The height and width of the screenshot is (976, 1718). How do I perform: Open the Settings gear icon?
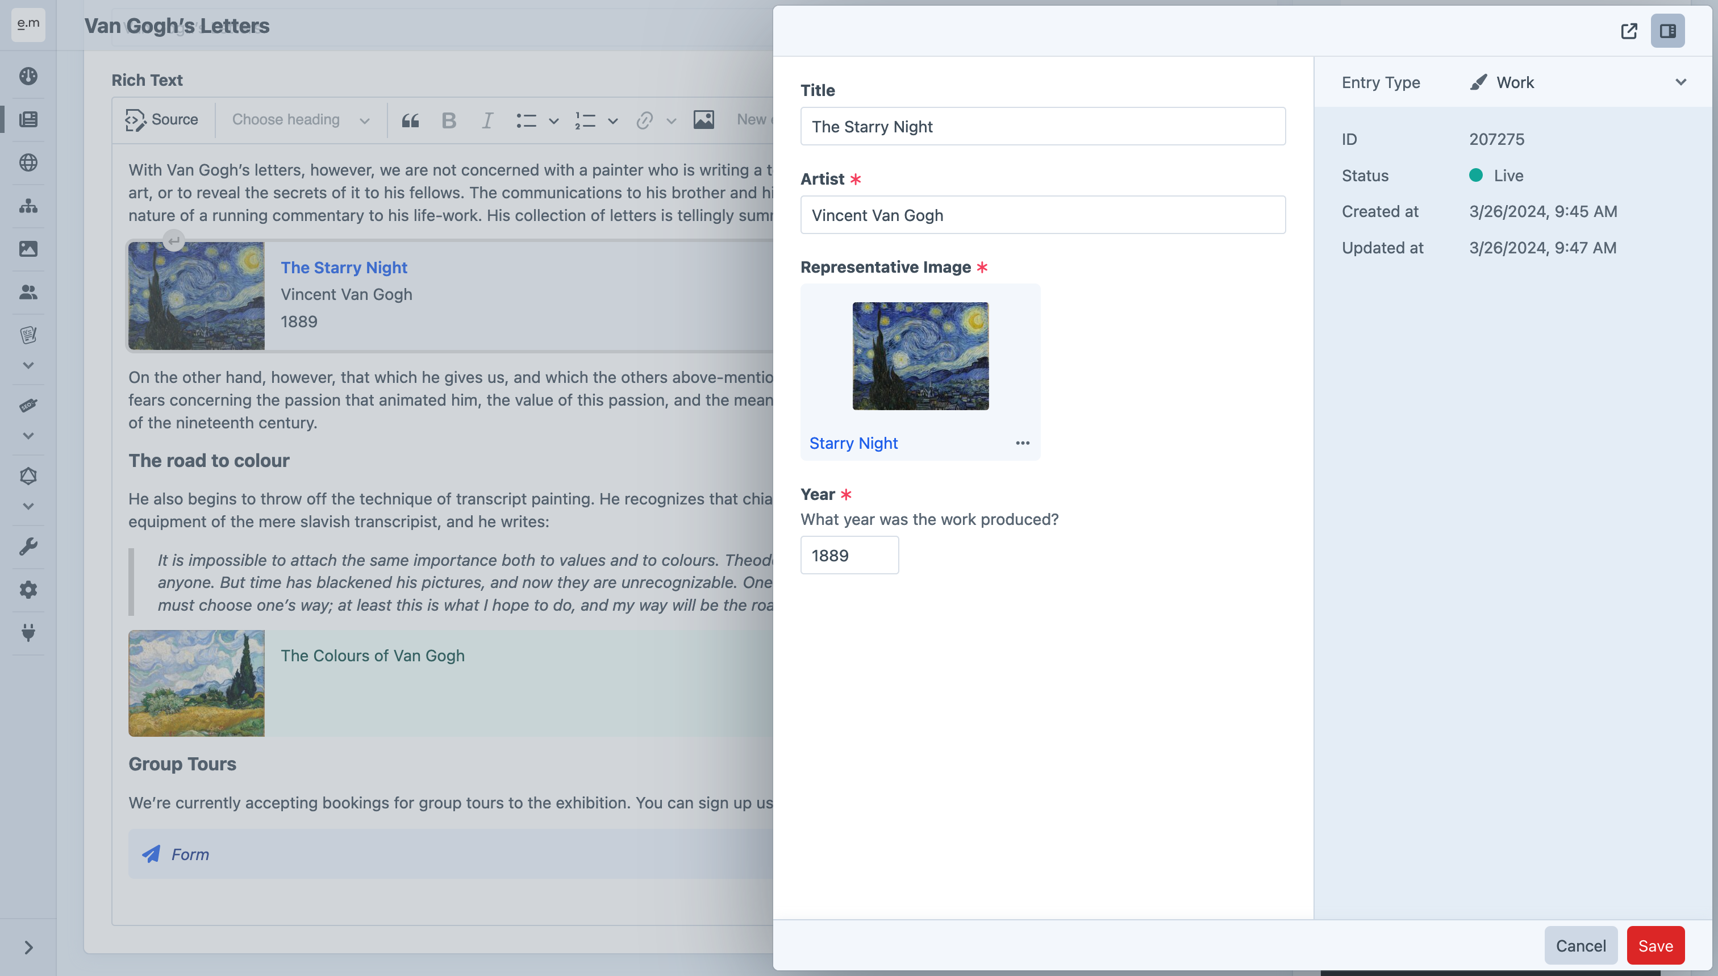click(28, 590)
